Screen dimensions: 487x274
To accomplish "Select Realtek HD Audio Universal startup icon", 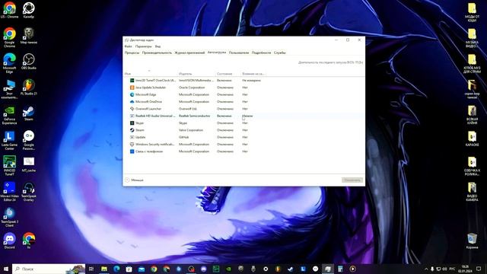I will [x=132, y=116].
